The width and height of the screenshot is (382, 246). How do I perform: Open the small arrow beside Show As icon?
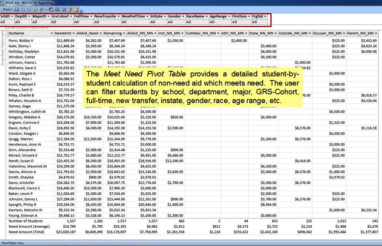click(46, 10)
